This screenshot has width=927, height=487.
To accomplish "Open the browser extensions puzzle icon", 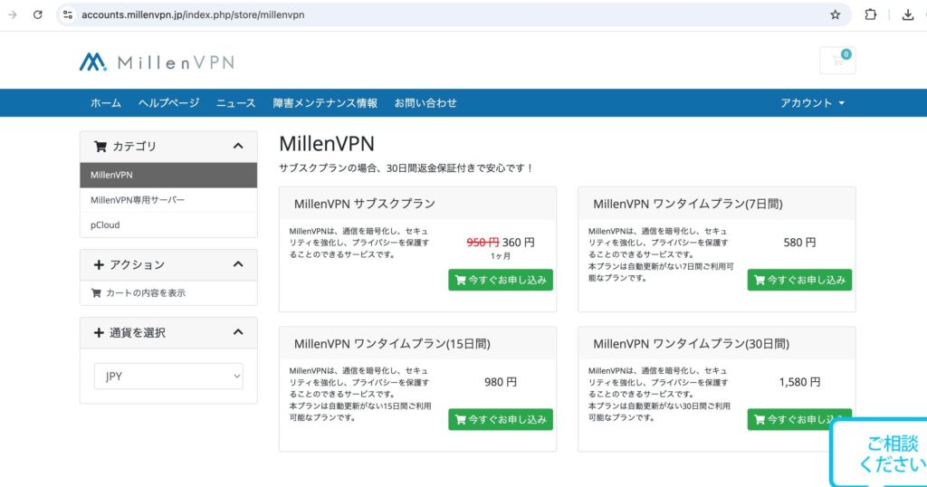I will tap(870, 14).
